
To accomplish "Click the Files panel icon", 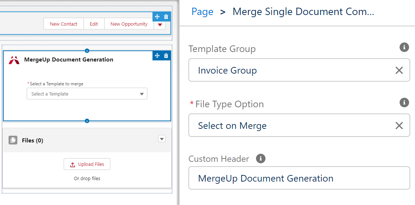I will tap(13, 140).
